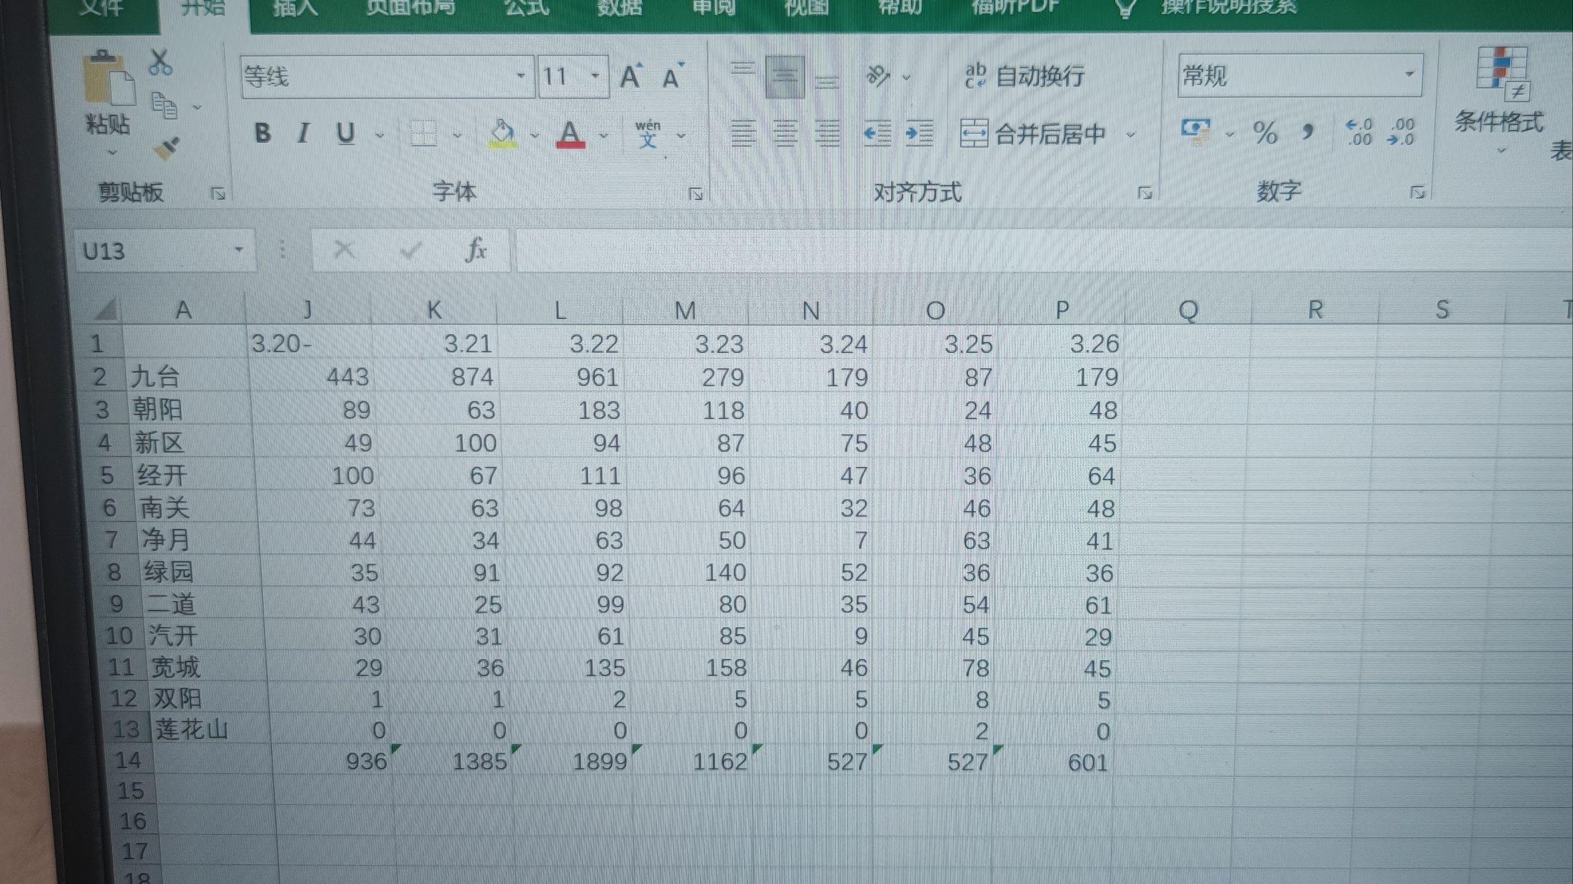Click the Name Box showing U13
This screenshot has height=884, width=1573.
point(164,250)
